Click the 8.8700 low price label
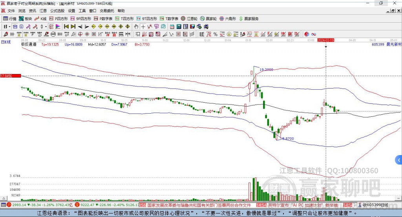402x217 pixels. click(288, 138)
